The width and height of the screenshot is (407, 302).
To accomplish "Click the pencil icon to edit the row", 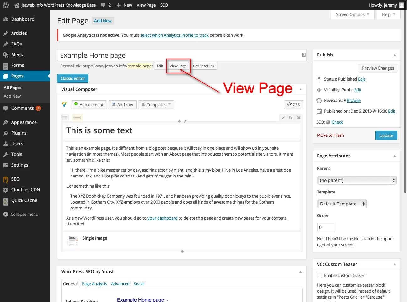I will click(283, 118).
